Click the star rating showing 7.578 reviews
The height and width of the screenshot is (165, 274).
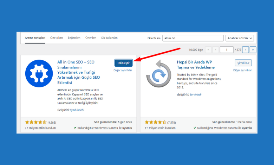point(155,122)
